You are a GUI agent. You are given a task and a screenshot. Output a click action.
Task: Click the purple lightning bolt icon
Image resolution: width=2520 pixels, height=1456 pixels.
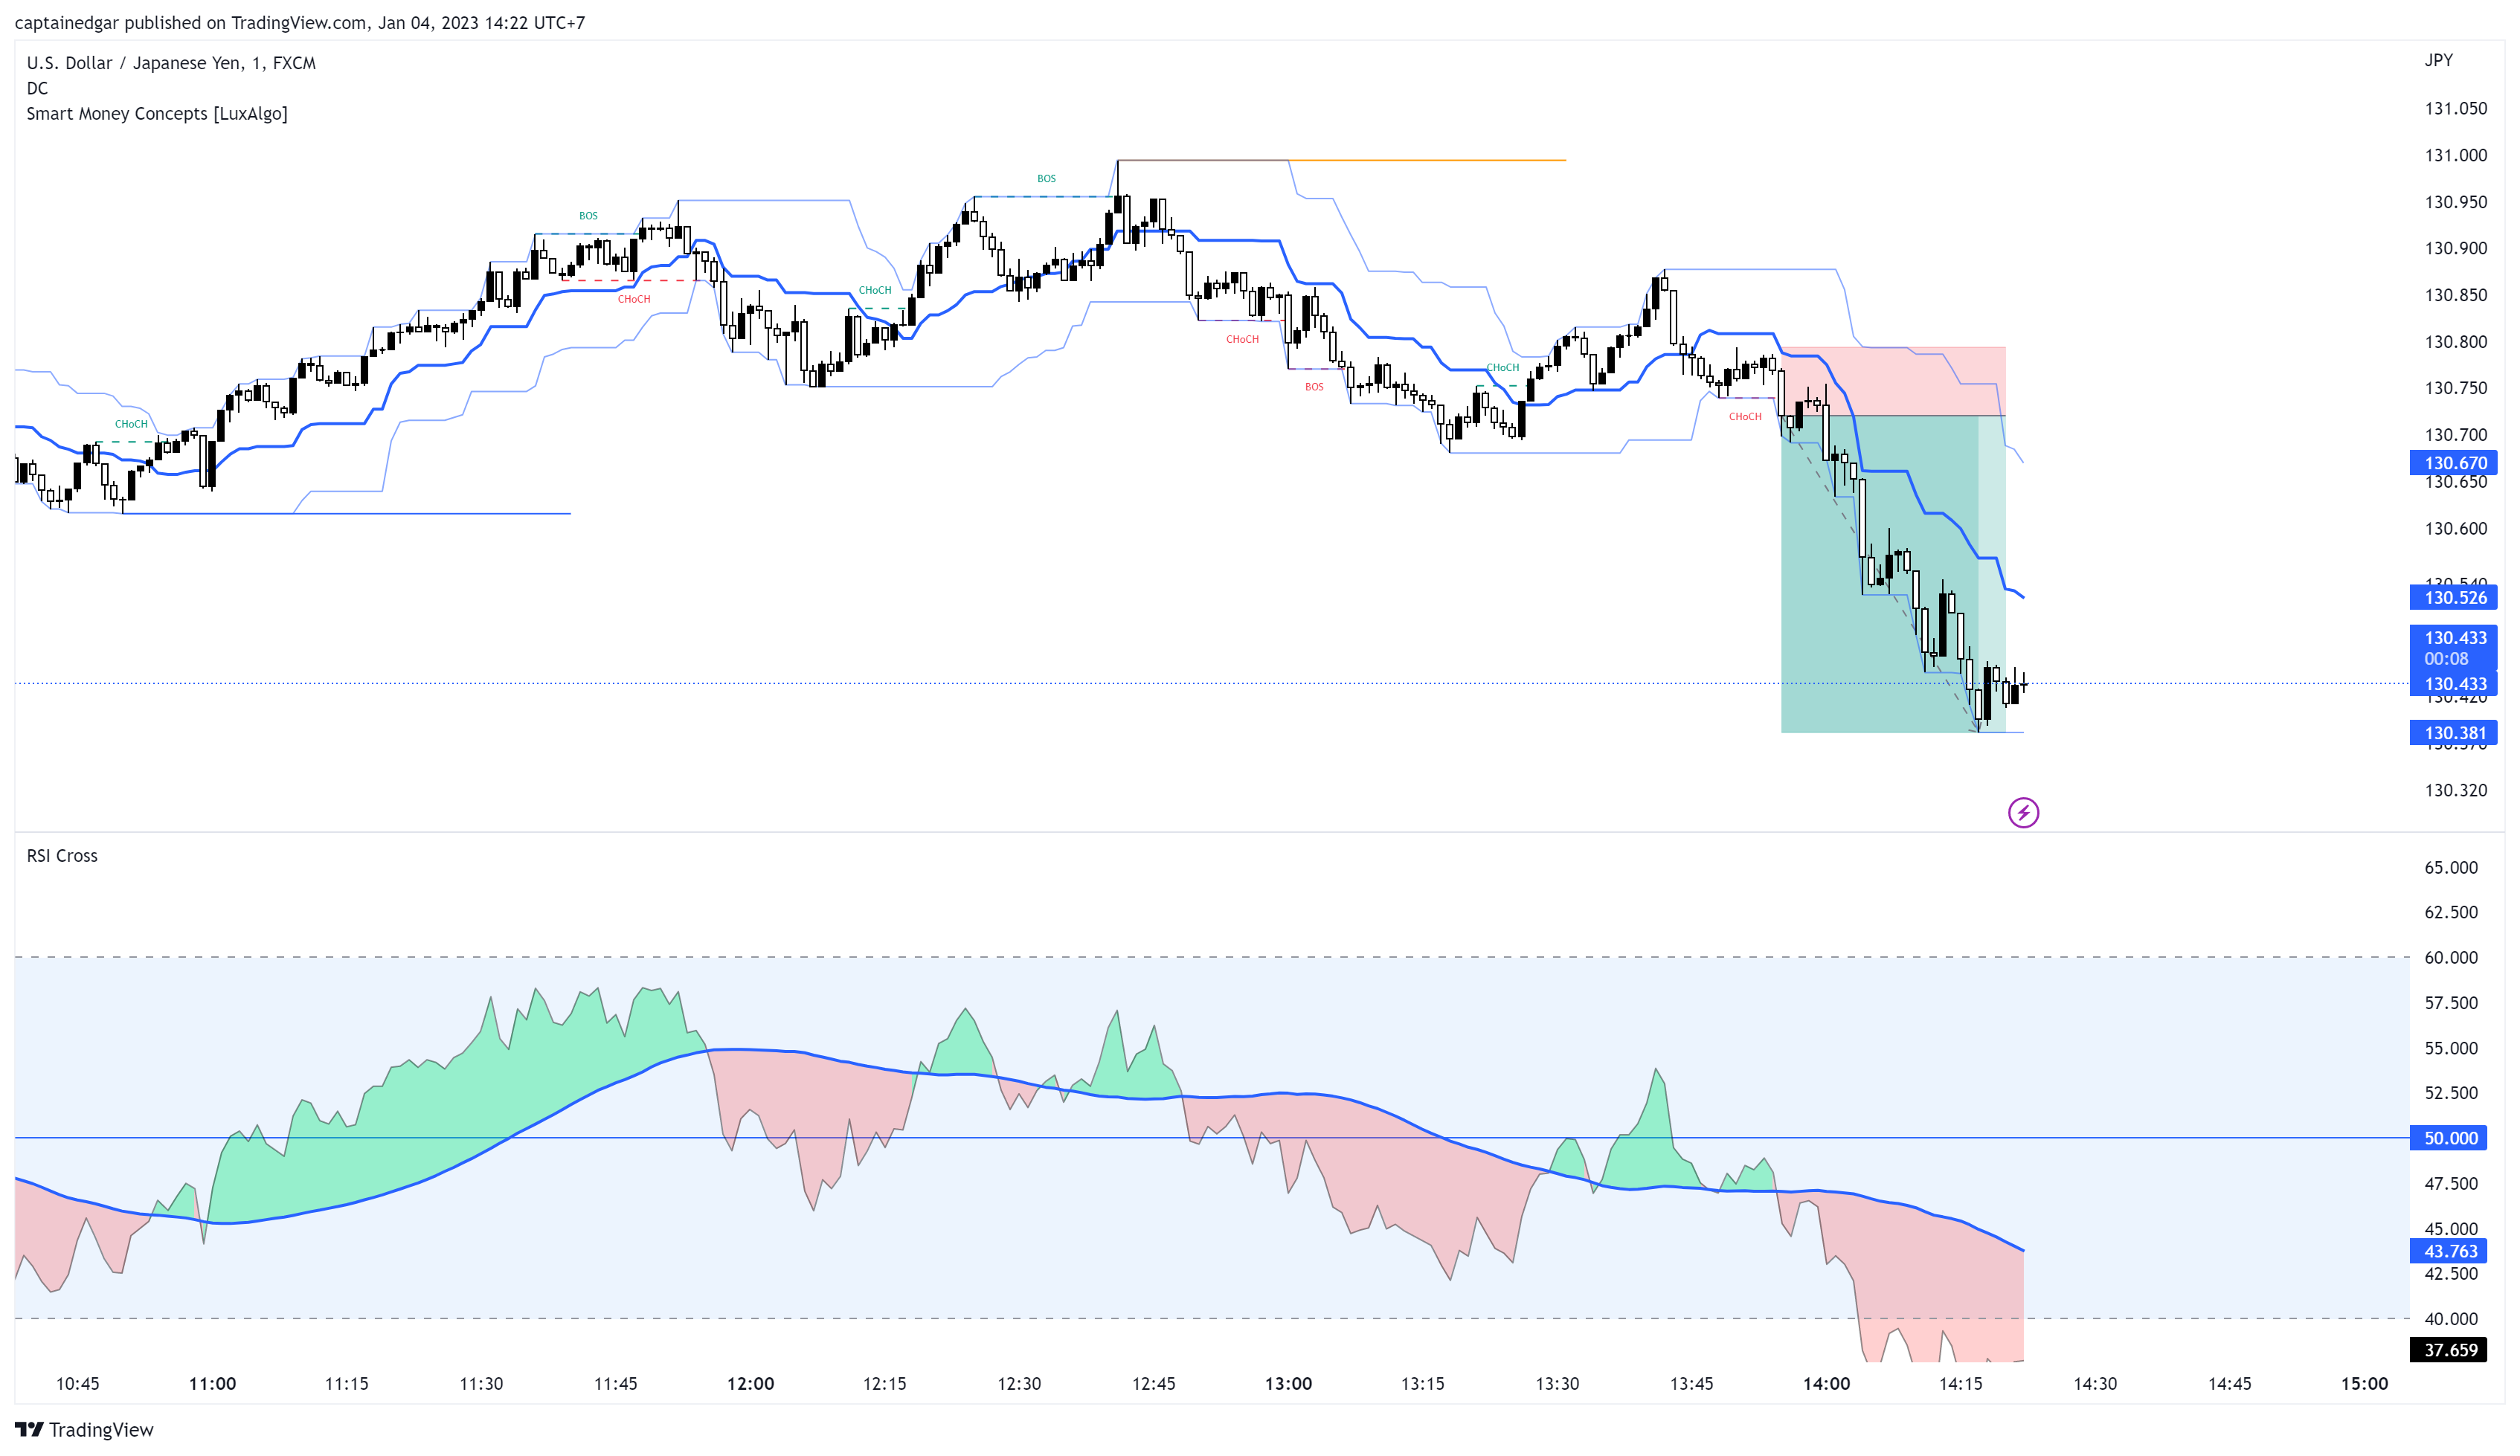2023,812
